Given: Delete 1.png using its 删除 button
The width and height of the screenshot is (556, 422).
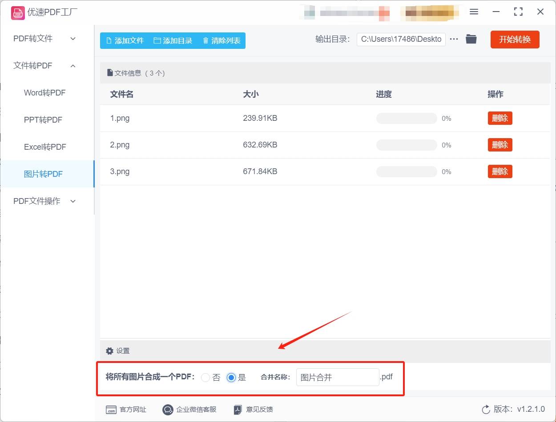Looking at the screenshot, I should point(500,118).
